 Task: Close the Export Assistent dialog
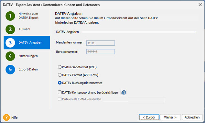coord(200,5)
